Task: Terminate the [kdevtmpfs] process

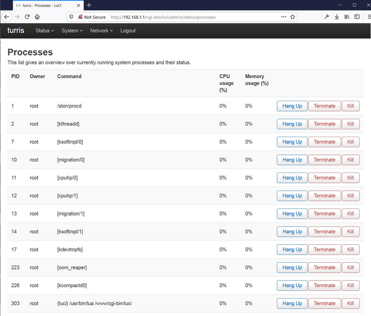Action: [324, 249]
